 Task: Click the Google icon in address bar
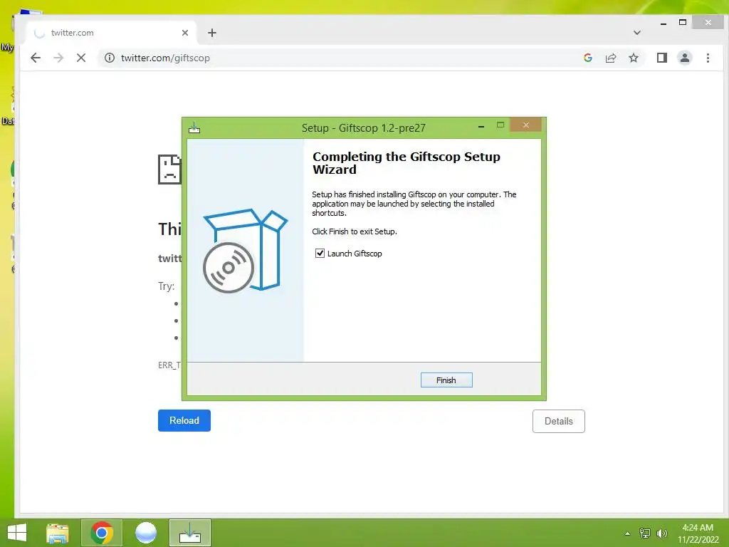pos(587,58)
